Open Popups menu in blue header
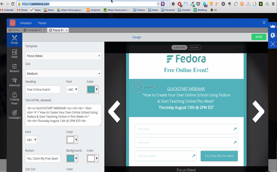277x172 pixels. coord(42,23)
